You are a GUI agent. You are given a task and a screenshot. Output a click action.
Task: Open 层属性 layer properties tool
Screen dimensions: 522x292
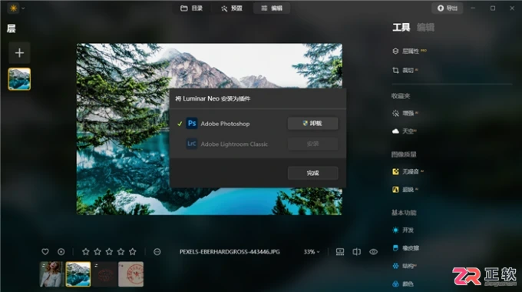point(409,51)
